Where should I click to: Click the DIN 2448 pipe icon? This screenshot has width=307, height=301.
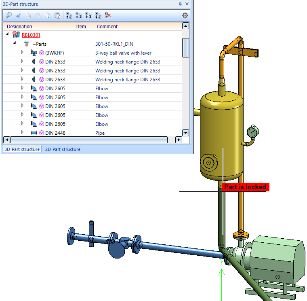click(34, 133)
